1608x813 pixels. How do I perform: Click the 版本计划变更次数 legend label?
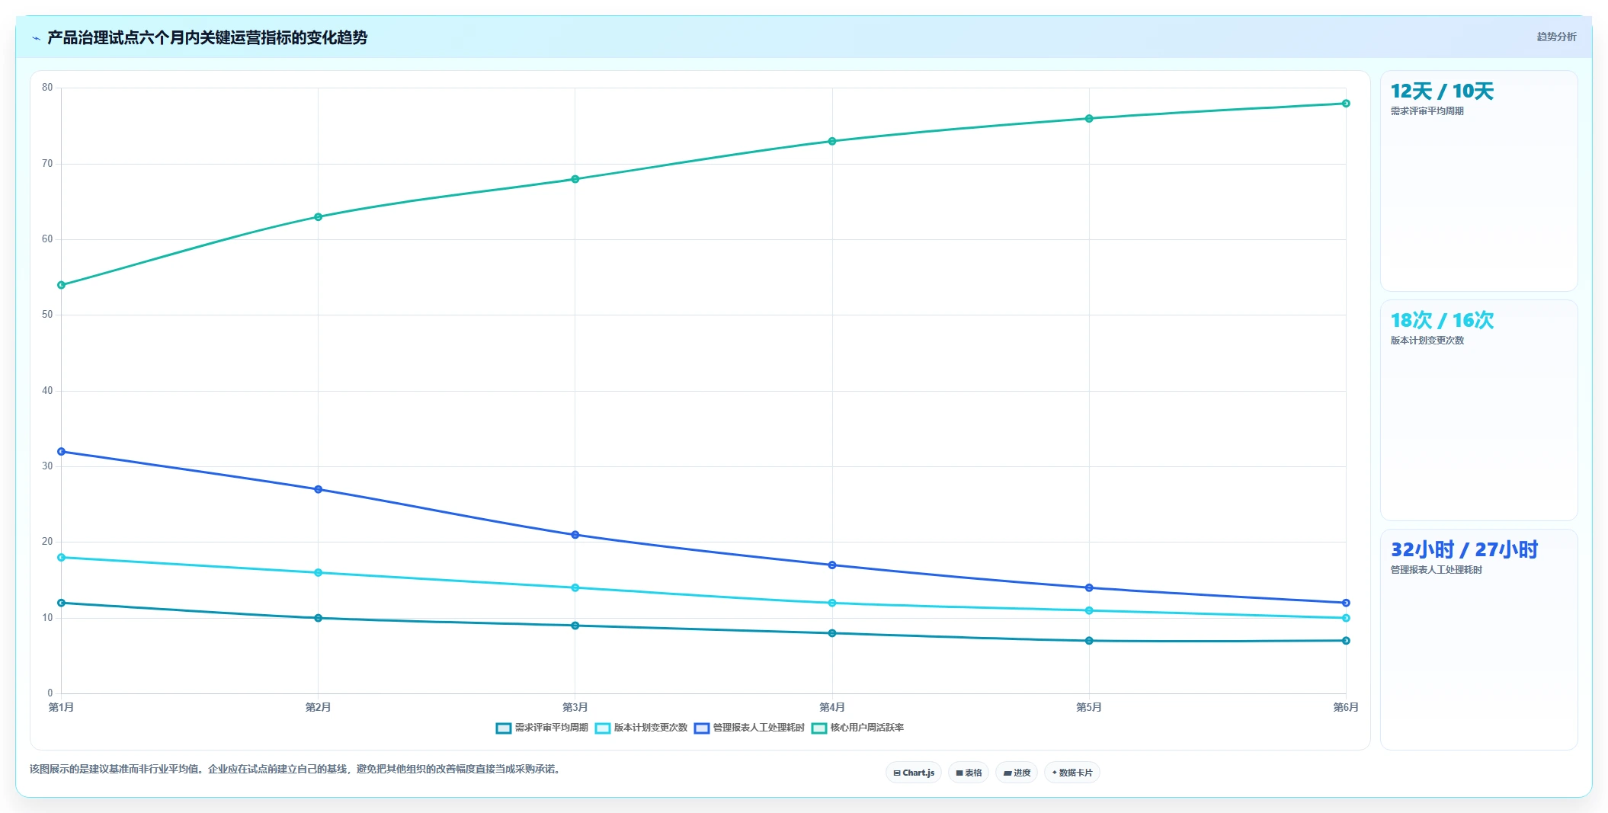(x=650, y=728)
